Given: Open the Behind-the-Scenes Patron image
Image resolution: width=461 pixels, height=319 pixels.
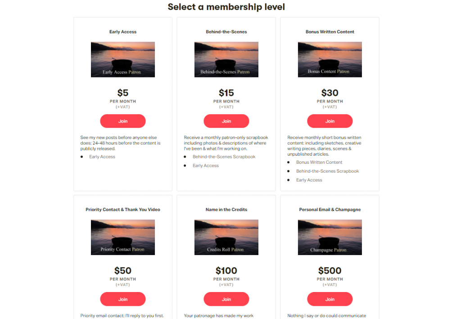Looking at the screenshot, I should click(226, 59).
